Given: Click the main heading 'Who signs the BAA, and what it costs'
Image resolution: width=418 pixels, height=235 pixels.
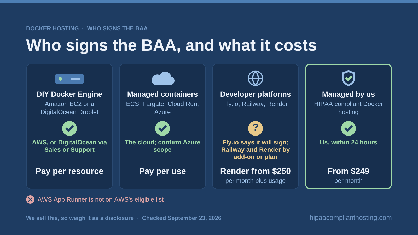Looking at the screenshot, I should (x=171, y=45).
